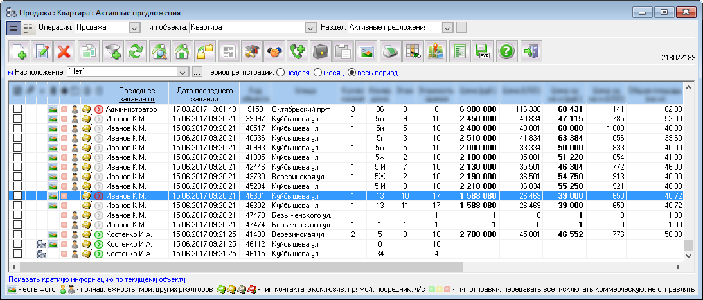Tick checkbox for object code 46301
The width and height of the screenshot is (703, 300).
point(17,196)
